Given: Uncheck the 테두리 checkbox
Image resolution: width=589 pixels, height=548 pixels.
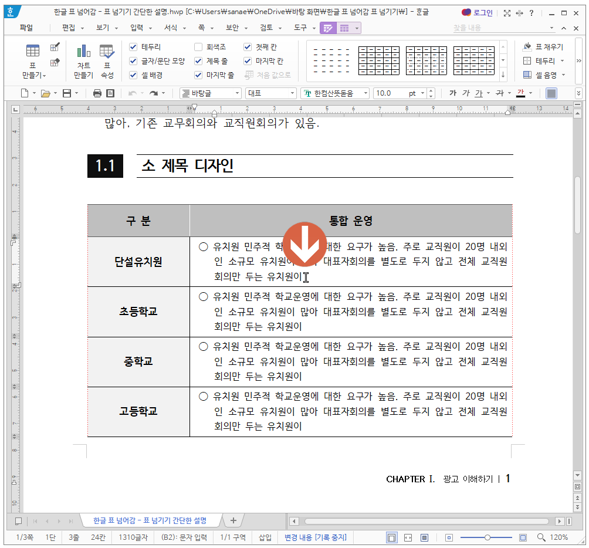Looking at the screenshot, I should pyautogui.click(x=133, y=47).
